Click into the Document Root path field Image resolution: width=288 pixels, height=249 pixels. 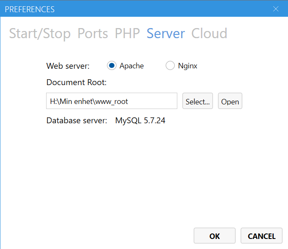112,101
